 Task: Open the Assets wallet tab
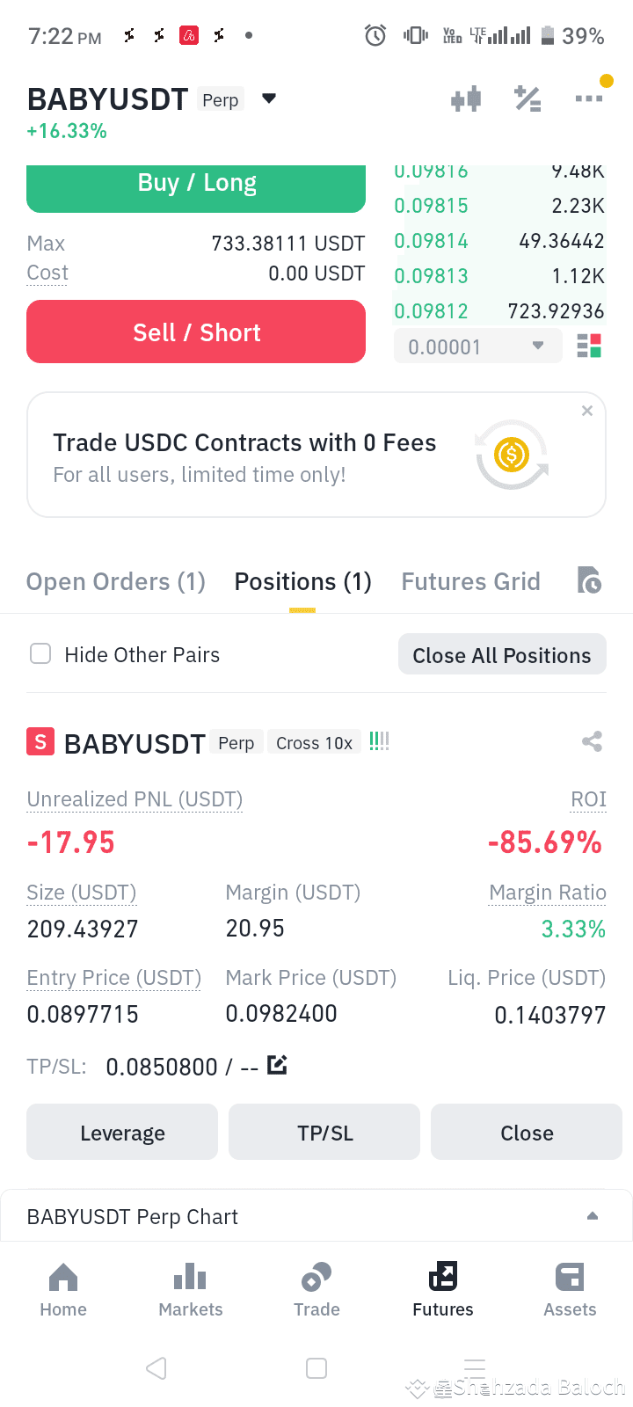tap(570, 1290)
